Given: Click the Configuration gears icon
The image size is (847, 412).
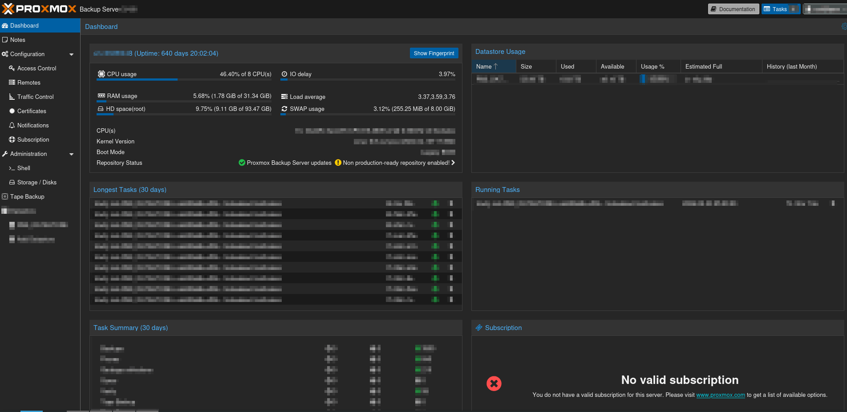Looking at the screenshot, I should [5, 54].
